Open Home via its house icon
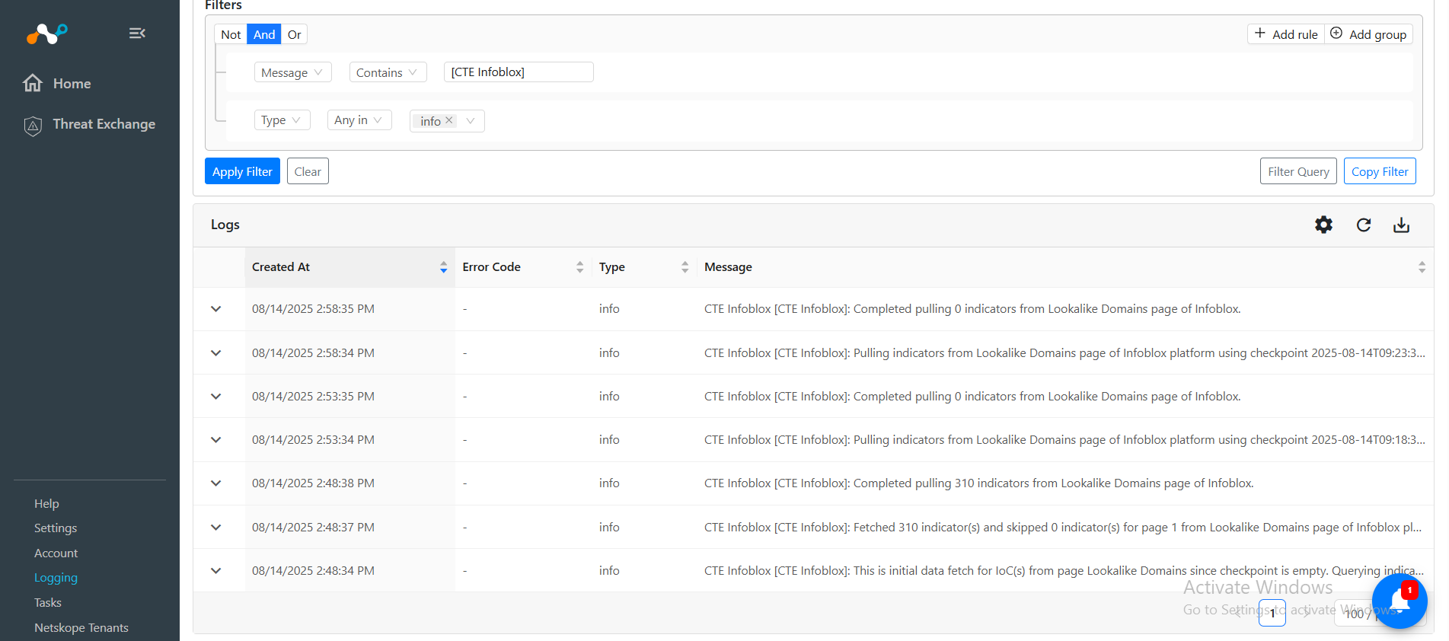The image size is (1449, 641). pos(33,83)
